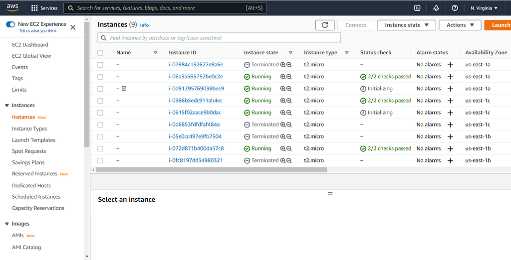The image size is (511, 260).
Task: Click the sidebar vertical scrollbar
Action: click(87, 85)
